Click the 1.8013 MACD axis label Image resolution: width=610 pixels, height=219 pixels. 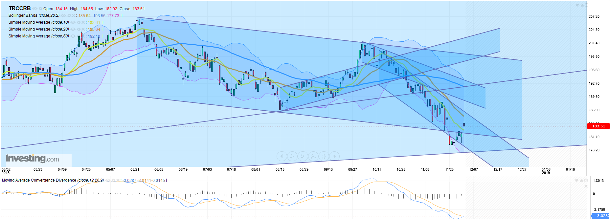tap(599, 181)
